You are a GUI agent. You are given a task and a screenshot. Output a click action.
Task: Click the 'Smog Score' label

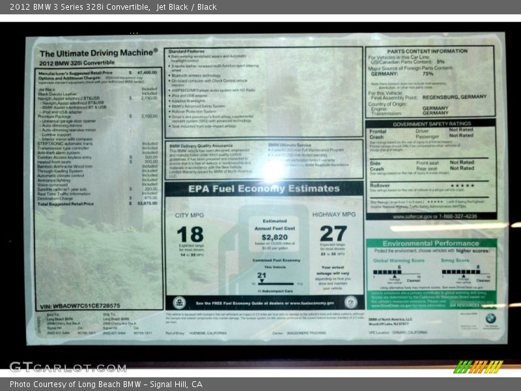[455, 260]
